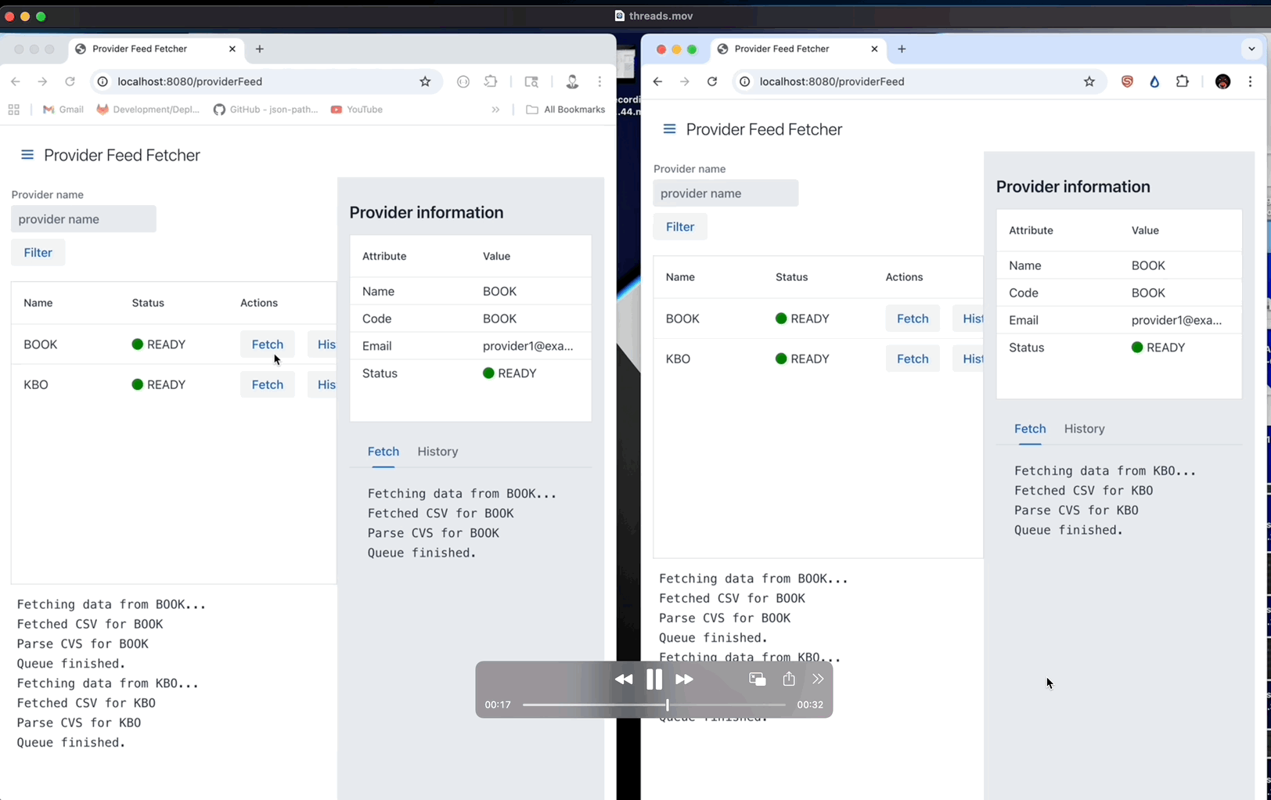Open new tab in left browser window
The width and height of the screenshot is (1271, 800).
coord(260,49)
